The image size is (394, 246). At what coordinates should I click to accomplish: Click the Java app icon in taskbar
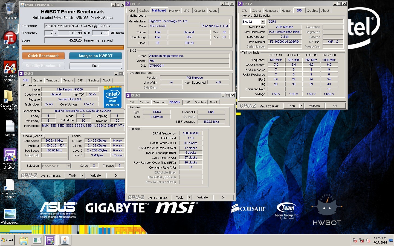pyautogui.click(x=65, y=240)
